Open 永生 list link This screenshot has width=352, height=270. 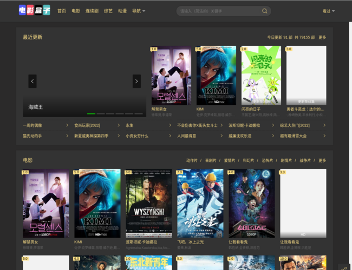pos(129,125)
